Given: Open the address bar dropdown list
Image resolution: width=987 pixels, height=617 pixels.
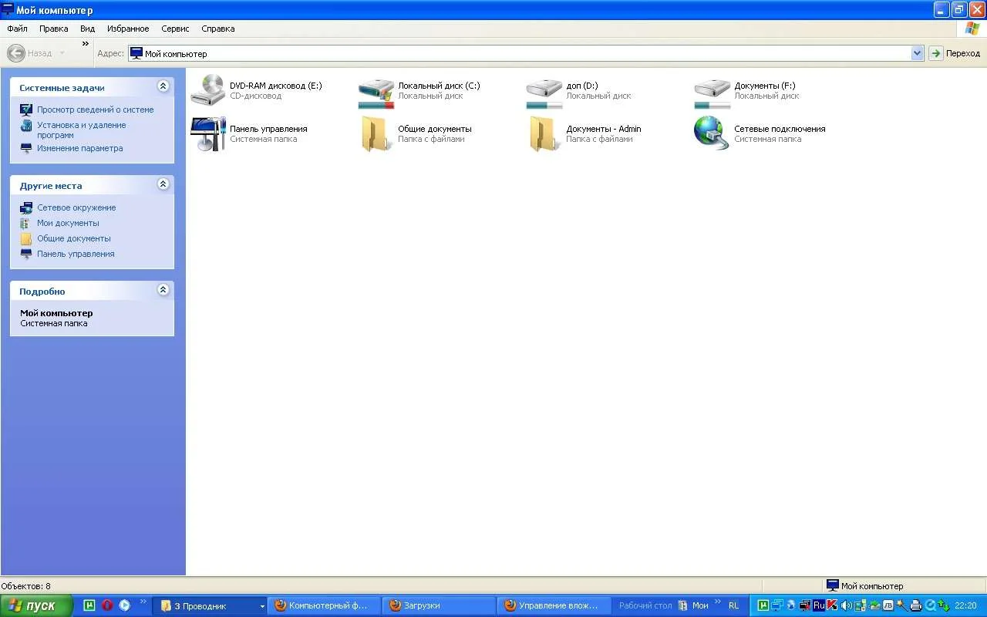Looking at the screenshot, I should (917, 53).
